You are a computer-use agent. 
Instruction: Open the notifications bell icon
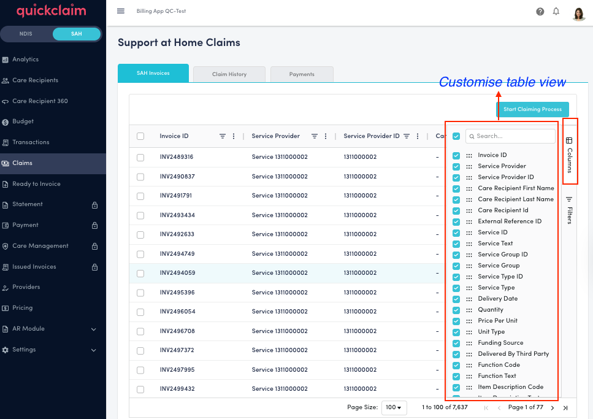(x=556, y=12)
